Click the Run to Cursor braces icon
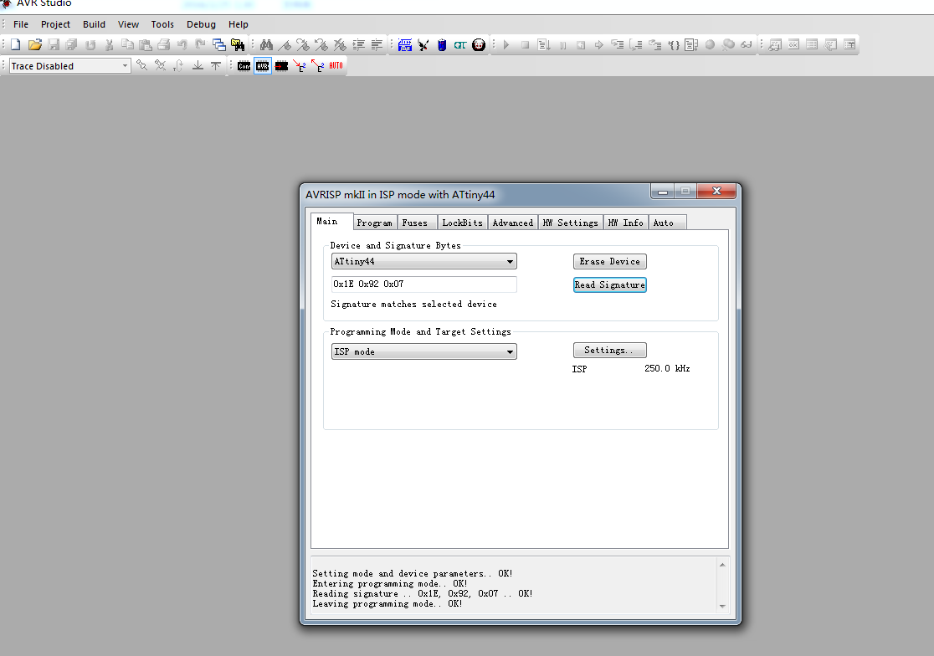Screen dimensions: 934x656 [x=674, y=44]
